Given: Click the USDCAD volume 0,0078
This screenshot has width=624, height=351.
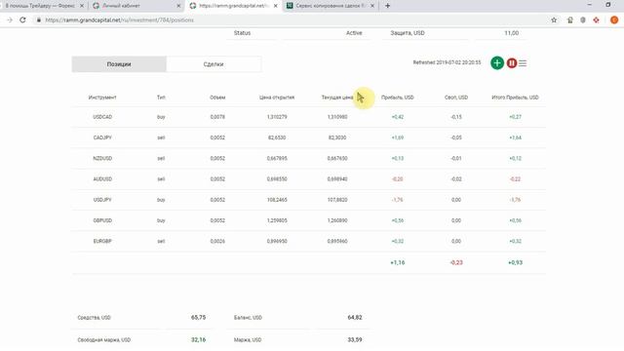Looking at the screenshot, I should (x=217, y=117).
